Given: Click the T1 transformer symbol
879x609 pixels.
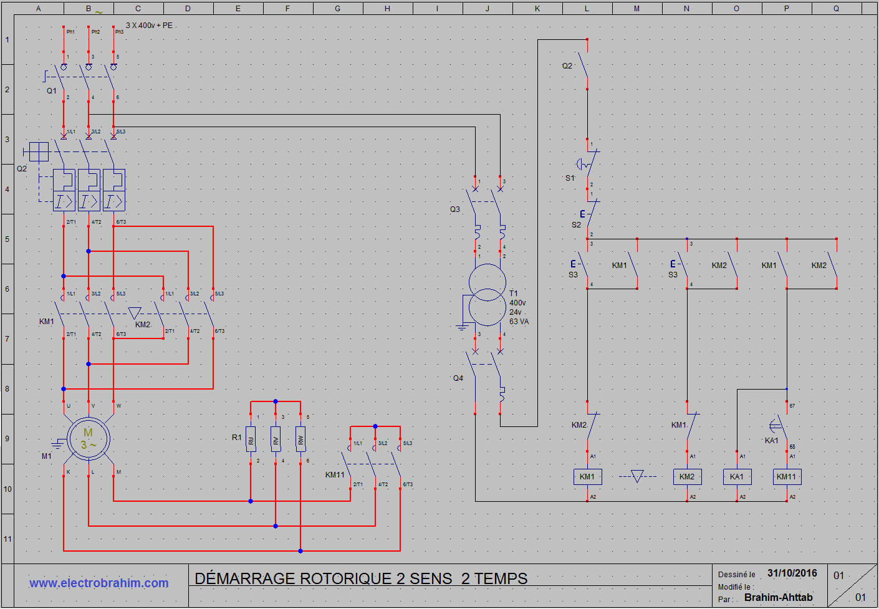Looking at the screenshot, I should click(487, 295).
